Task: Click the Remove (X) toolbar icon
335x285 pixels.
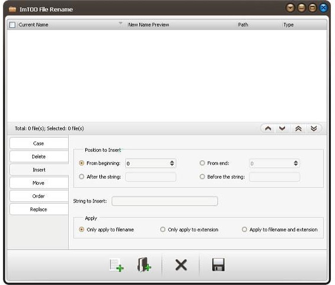Action: point(181,265)
